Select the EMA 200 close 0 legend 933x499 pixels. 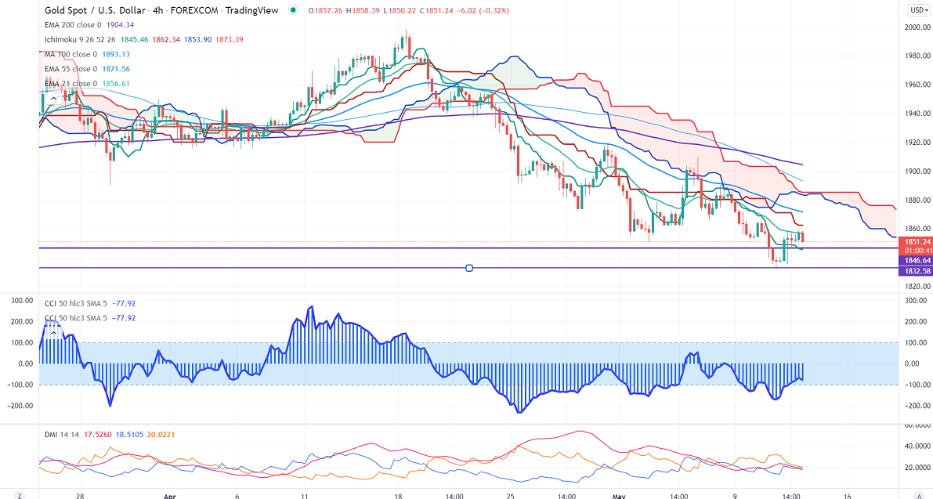pos(73,25)
